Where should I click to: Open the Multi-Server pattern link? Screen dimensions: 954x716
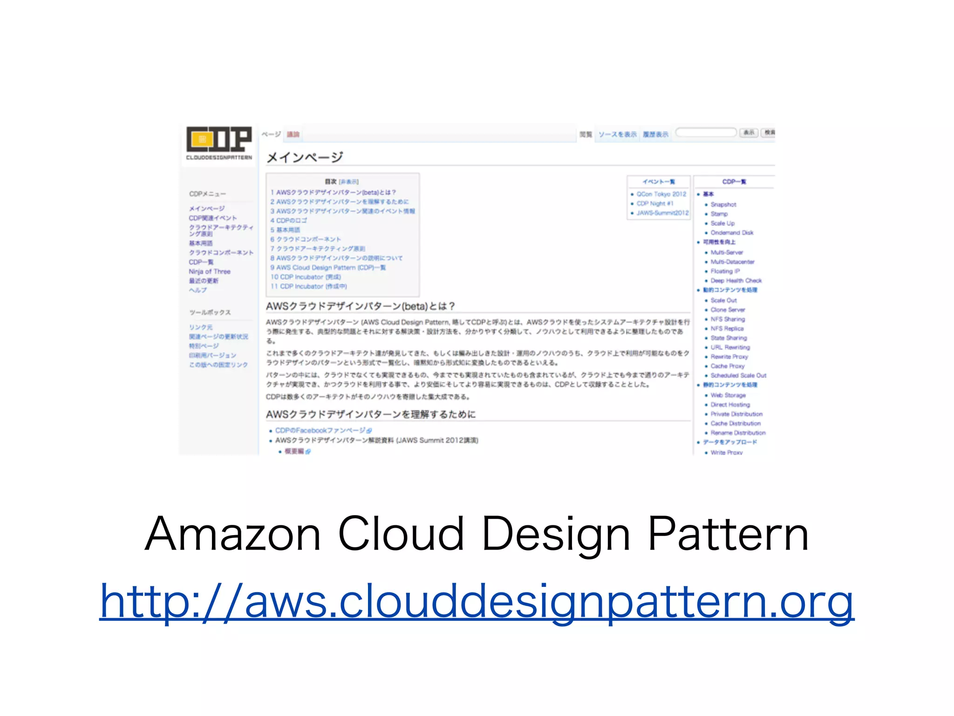click(x=727, y=252)
